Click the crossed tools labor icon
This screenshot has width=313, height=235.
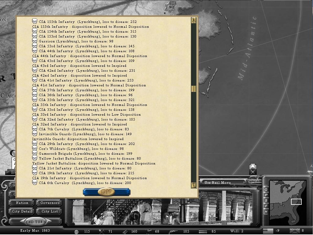coord(101,231)
